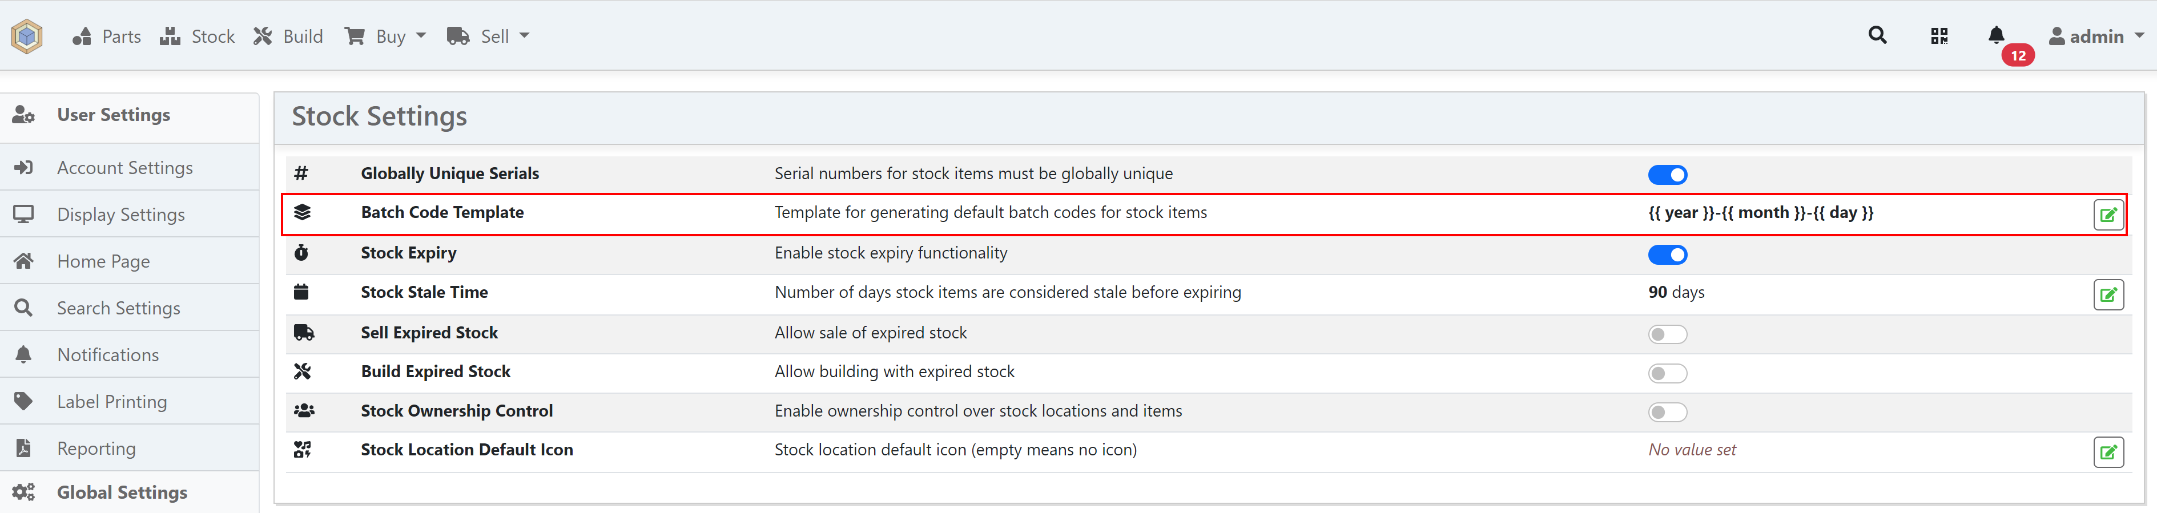2157x513 pixels.
Task: Edit the Stock Stale Time of 90 days
Action: tap(2110, 294)
